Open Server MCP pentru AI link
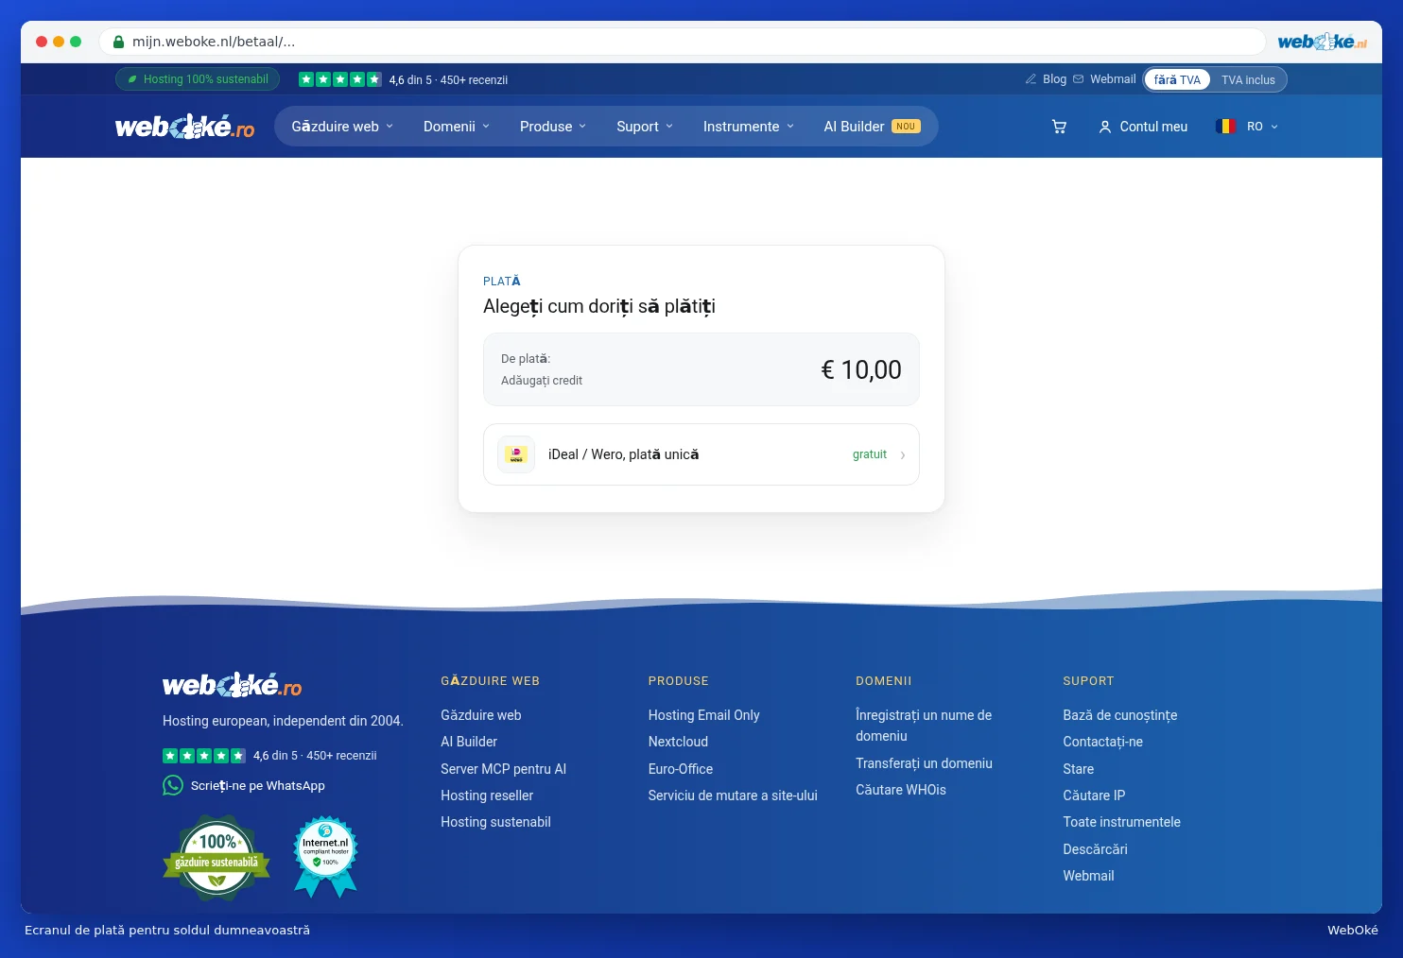Image resolution: width=1403 pixels, height=958 pixels. (x=503, y=769)
